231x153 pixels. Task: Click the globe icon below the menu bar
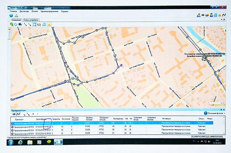pos(11,15)
